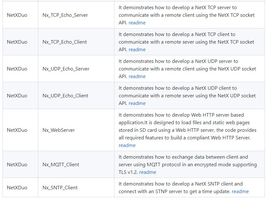Click NetXDuo in the Nx_TCP_Echo_Server row
269x201 pixels.
[x=17, y=15]
